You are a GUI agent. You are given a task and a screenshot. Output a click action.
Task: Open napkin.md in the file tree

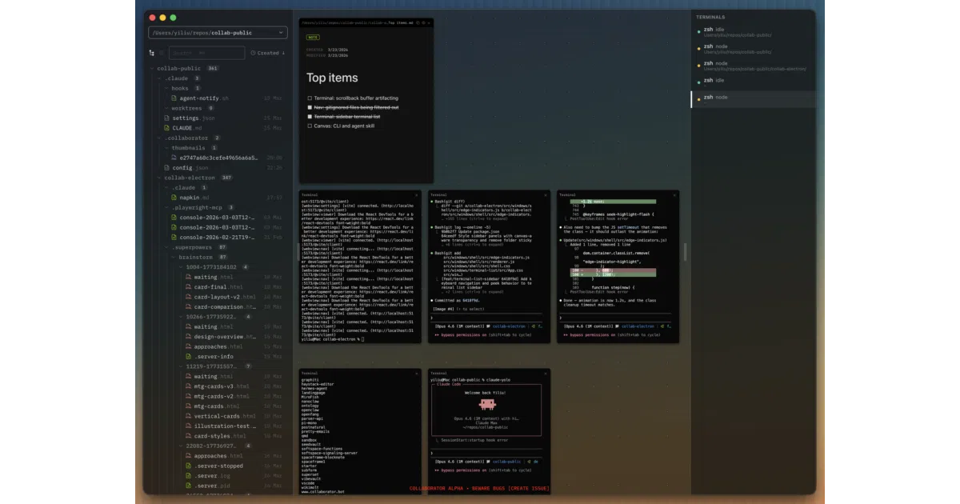click(190, 198)
